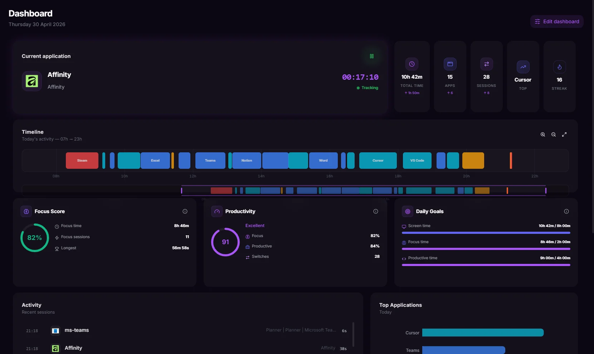Image resolution: width=594 pixels, height=354 pixels.
Task: Click the 82% Focus Score ring
Action: click(x=35, y=238)
